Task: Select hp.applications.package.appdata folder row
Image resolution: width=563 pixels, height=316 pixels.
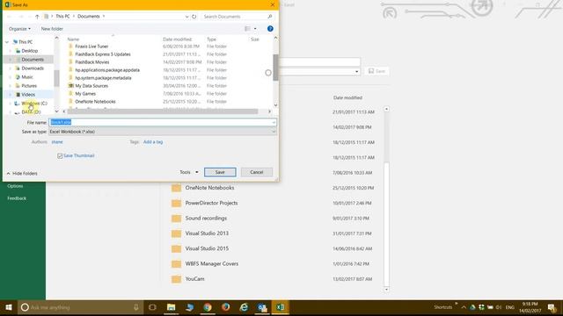Action: tap(107, 70)
